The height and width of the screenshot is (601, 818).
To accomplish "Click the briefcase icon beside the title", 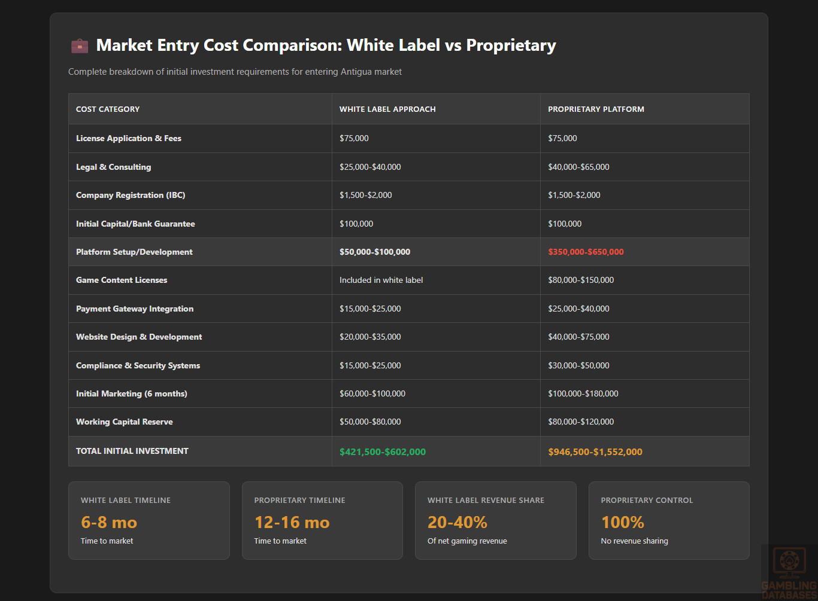I will pyautogui.click(x=80, y=46).
